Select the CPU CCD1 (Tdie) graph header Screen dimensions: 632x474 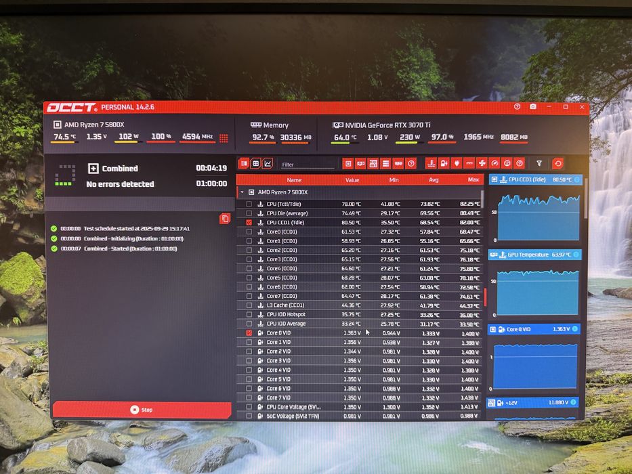[535, 179]
